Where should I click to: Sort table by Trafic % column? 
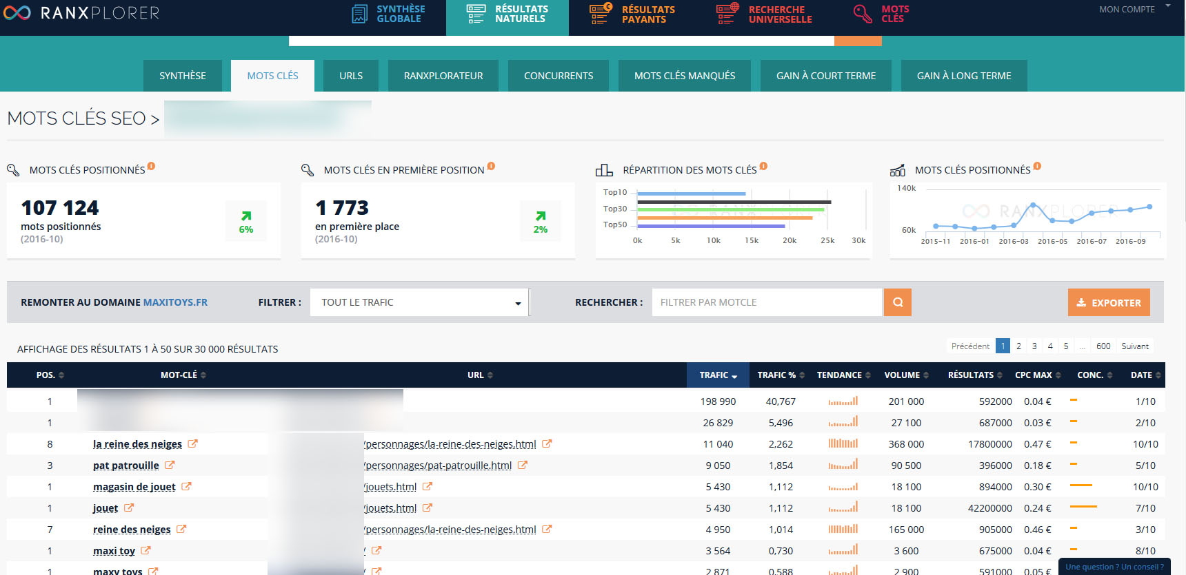[x=781, y=375]
